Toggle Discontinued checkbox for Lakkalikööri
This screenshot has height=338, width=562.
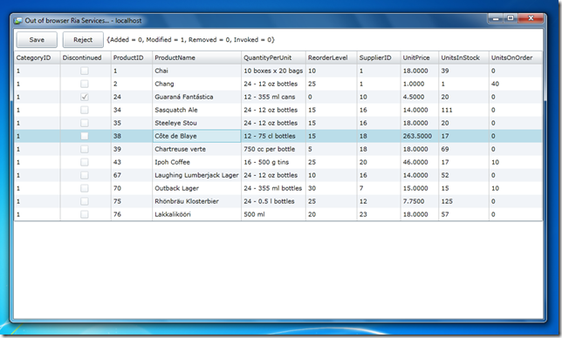85,214
